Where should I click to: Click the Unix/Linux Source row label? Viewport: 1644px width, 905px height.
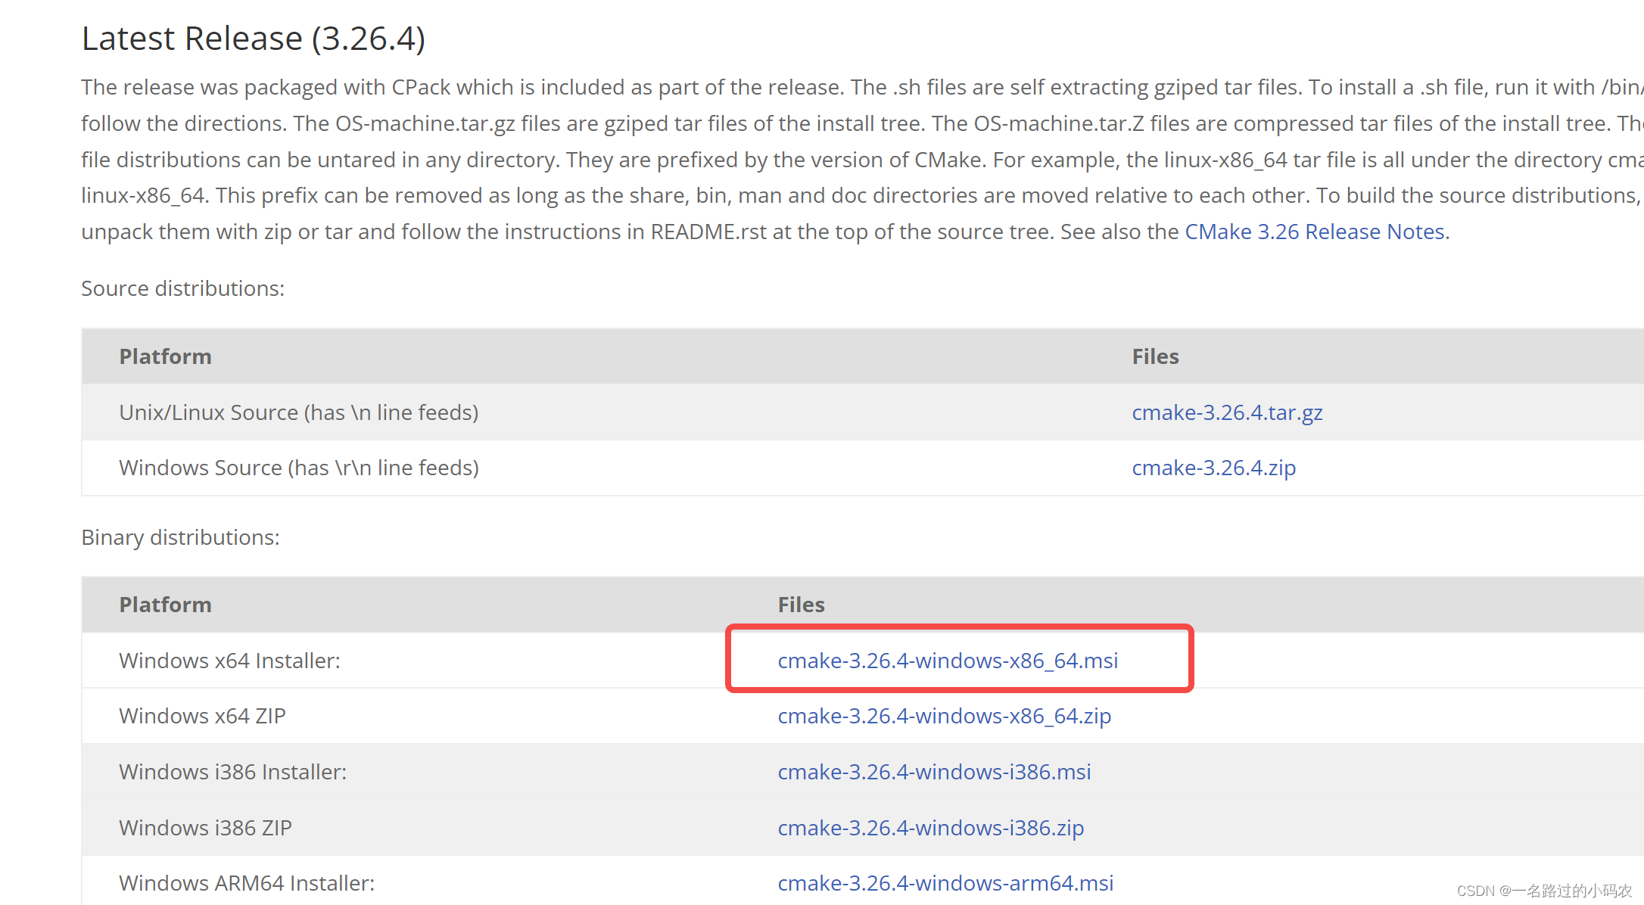298,412
